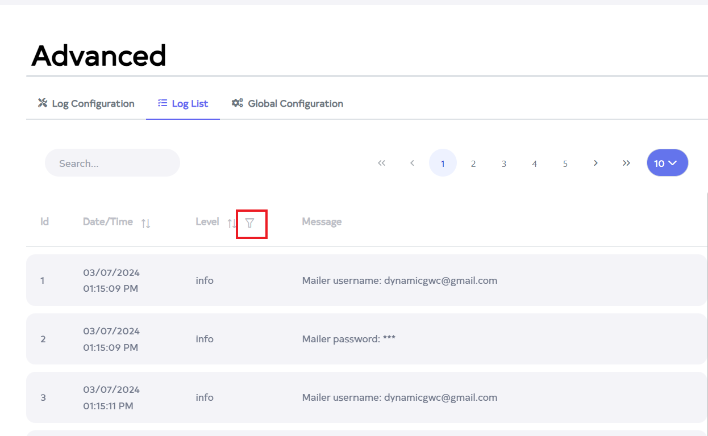Switch to Log Configuration tab

click(86, 104)
